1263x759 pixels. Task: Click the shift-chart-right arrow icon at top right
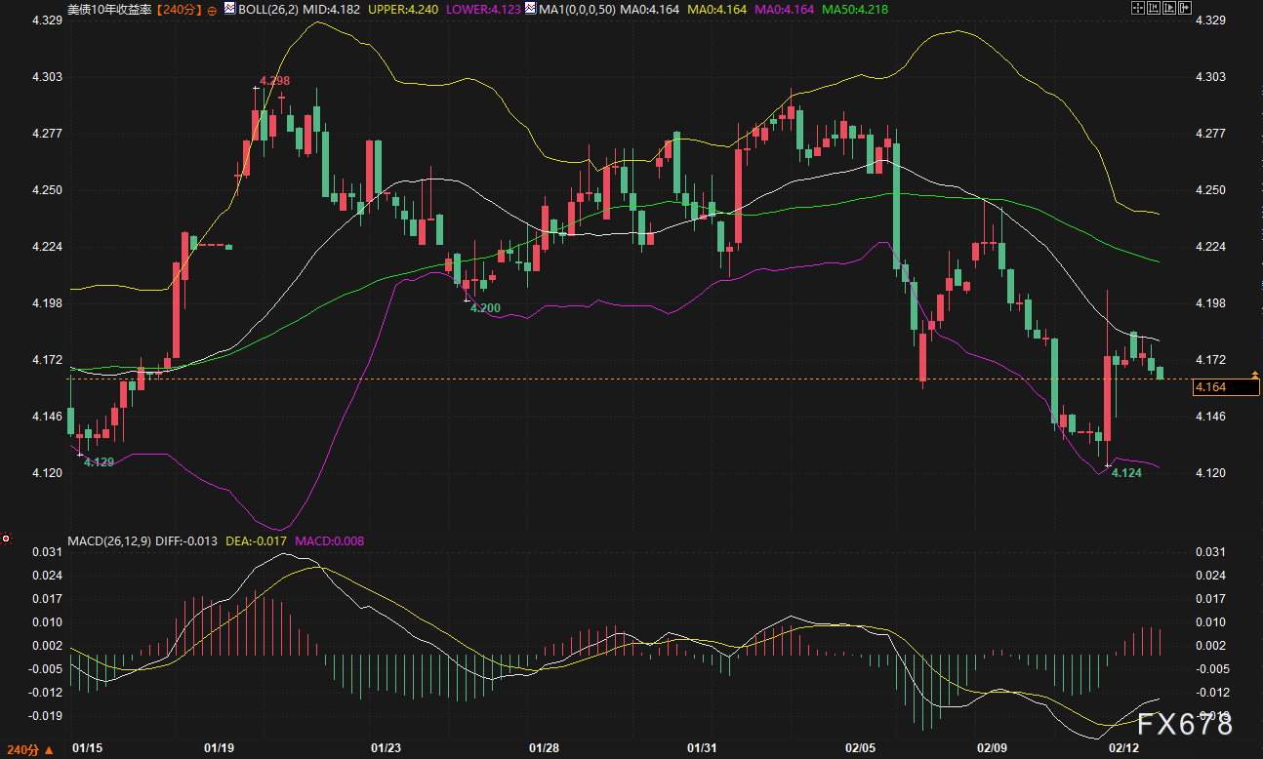[x=1184, y=8]
